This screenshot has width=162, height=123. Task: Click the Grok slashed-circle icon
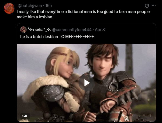(147, 6)
